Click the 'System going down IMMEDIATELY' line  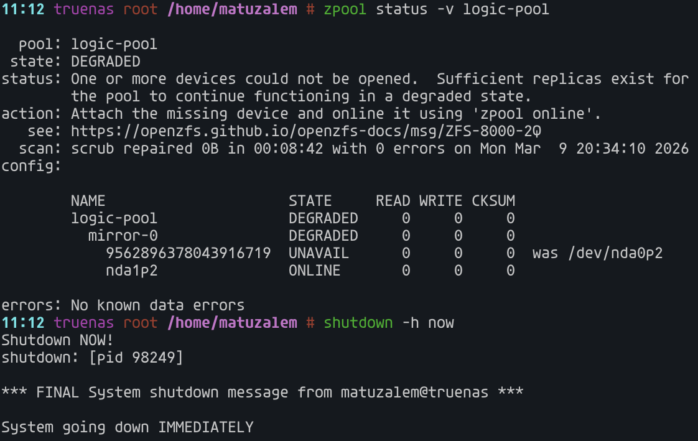pos(128,427)
